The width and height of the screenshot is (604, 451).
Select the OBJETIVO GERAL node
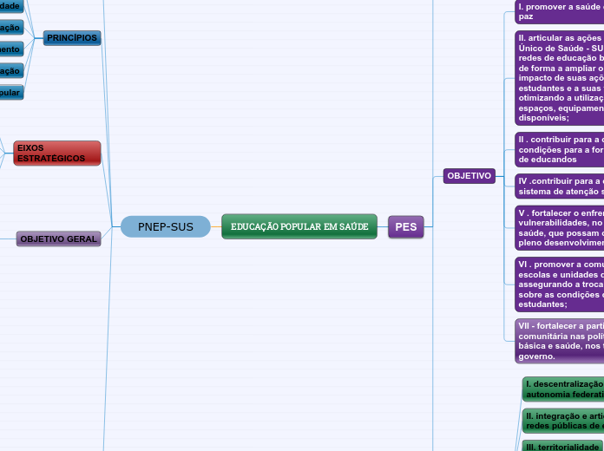coord(58,239)
